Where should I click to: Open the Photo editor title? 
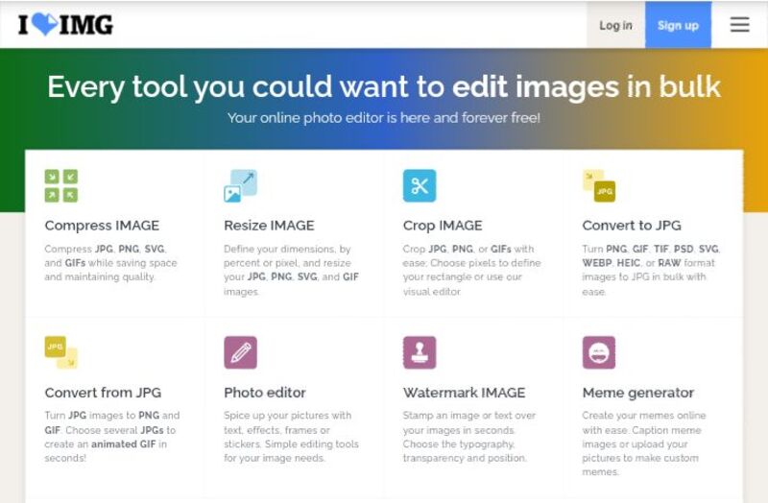click(x=265, y=393)
